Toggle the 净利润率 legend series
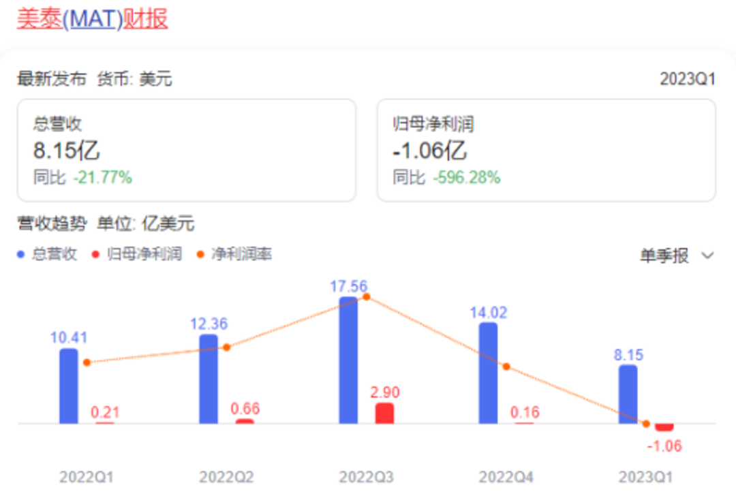Viewport: 736px width, 496px height. (234, 254)
